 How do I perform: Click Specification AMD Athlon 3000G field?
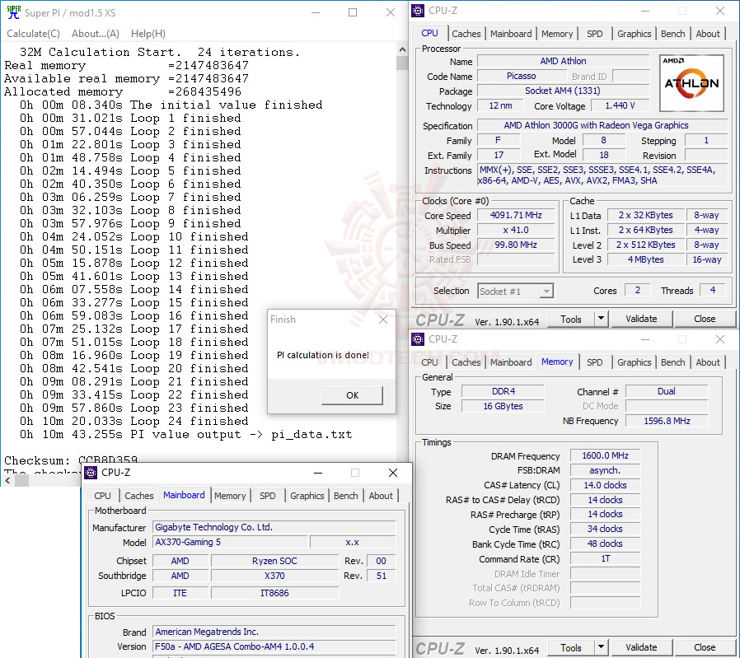pos(602,125)
